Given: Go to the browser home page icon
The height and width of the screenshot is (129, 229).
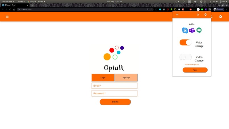Looking at the screenshot, I should [14, 9].
